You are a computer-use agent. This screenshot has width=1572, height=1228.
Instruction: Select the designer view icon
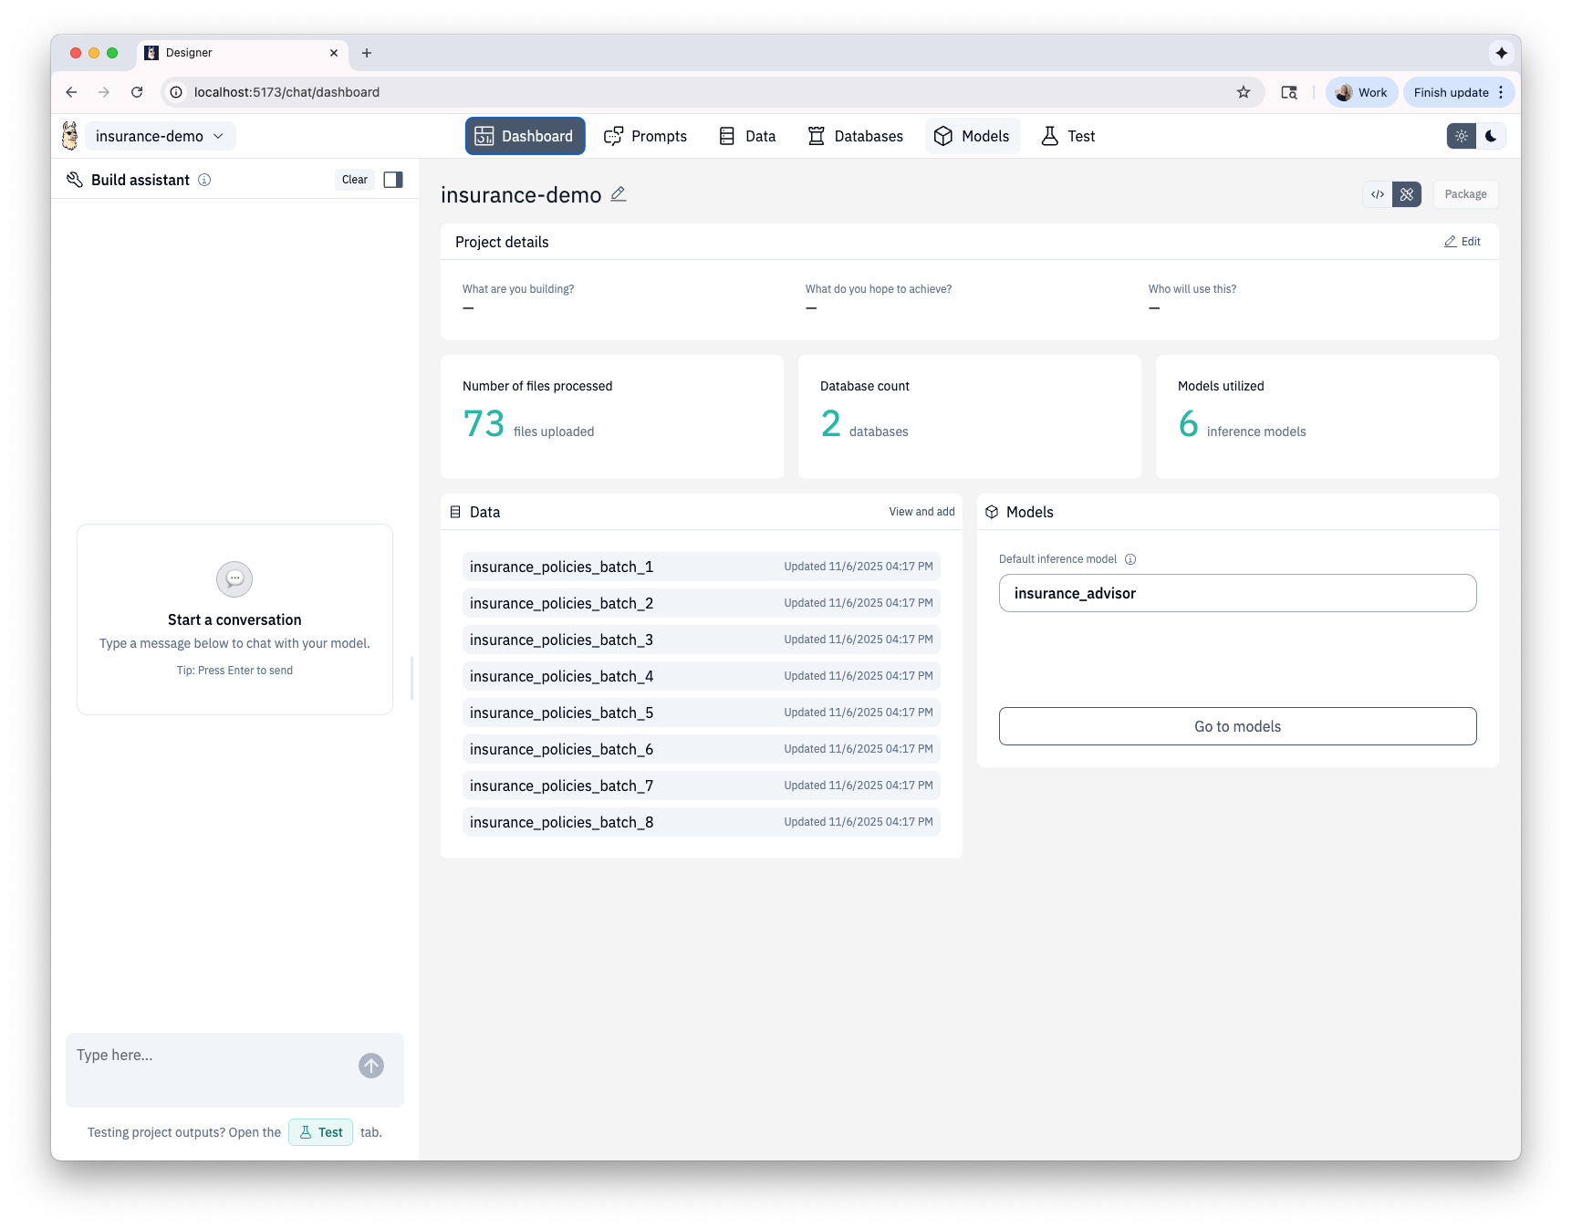point(1407,194)
